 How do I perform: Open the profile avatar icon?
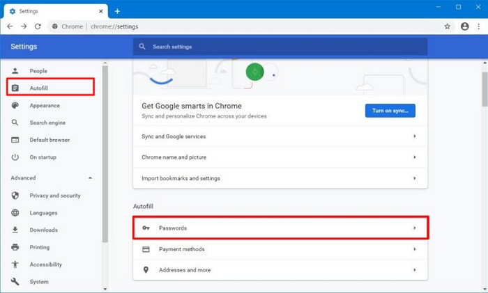[465, 26]
